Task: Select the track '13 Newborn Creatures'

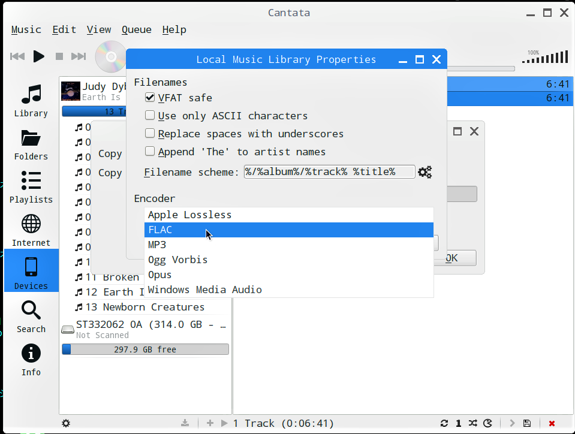Action: [145, 307]
